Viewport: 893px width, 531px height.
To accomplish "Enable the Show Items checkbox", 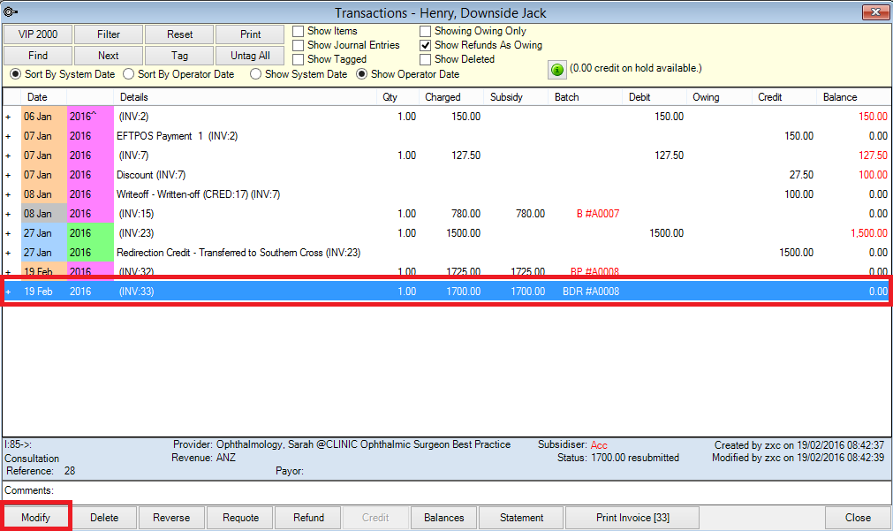I will (298, 31).
